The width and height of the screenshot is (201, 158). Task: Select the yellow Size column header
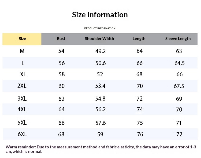tap(22, 39)
